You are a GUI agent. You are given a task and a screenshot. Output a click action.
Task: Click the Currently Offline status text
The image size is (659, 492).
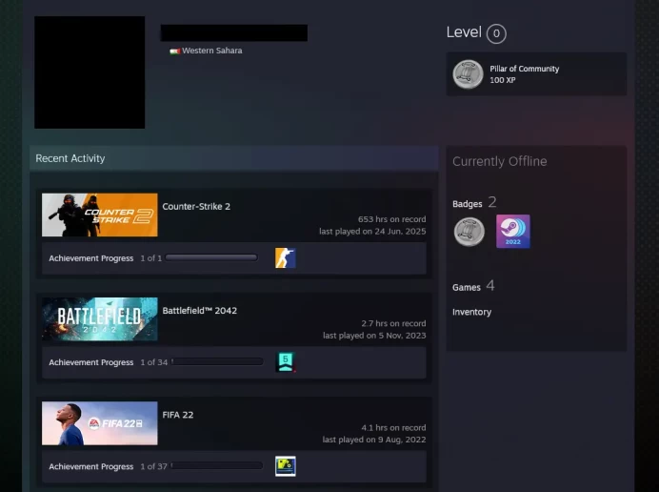point(500,161)
